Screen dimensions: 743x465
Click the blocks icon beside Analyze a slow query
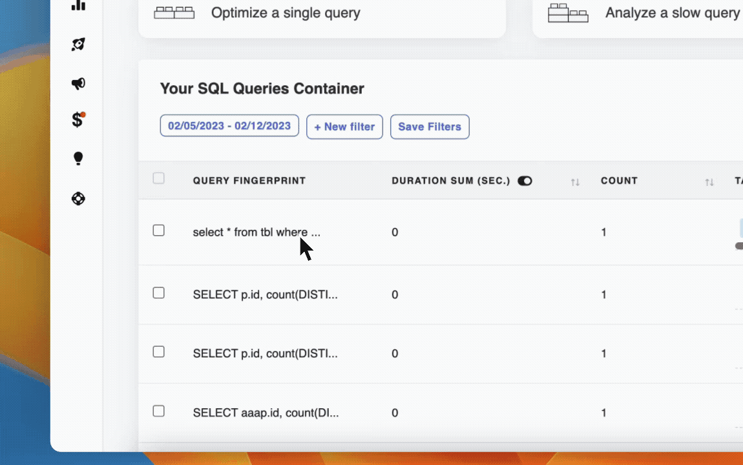(568, 13)
